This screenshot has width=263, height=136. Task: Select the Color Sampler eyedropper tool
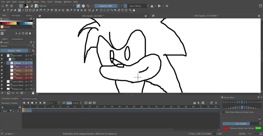click(71, 10)
